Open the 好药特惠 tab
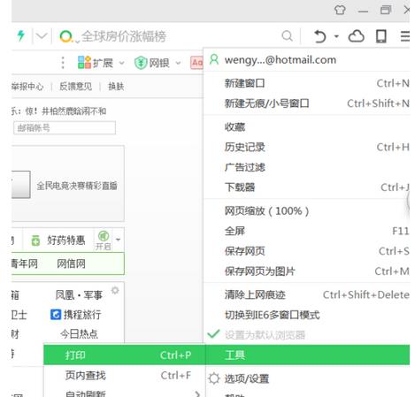Screen dimensions: 415x397 click(x=65, y=240)
